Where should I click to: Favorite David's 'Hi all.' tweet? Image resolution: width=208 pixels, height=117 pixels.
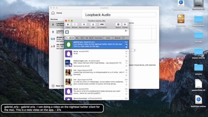click(126, 56)
